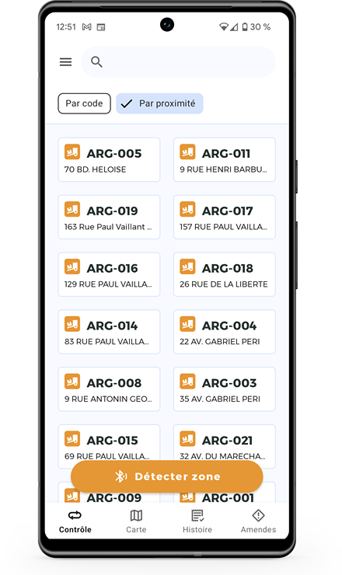Viewport: 342px width, 575px height.
Task: Open zone ARG-019 card
Action: click(109, 217)
